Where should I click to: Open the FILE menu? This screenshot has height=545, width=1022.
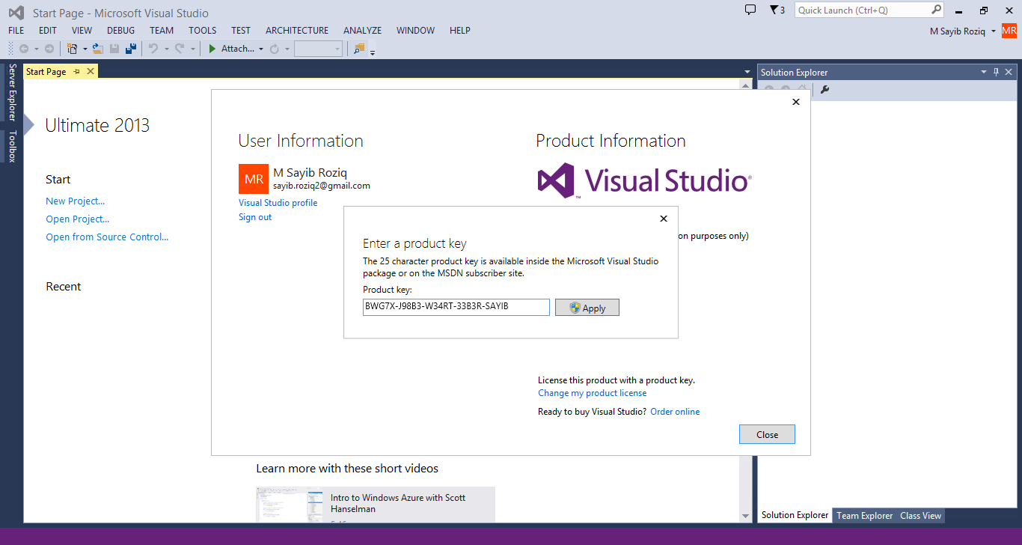pyautogui.click(x=16, y=31)
